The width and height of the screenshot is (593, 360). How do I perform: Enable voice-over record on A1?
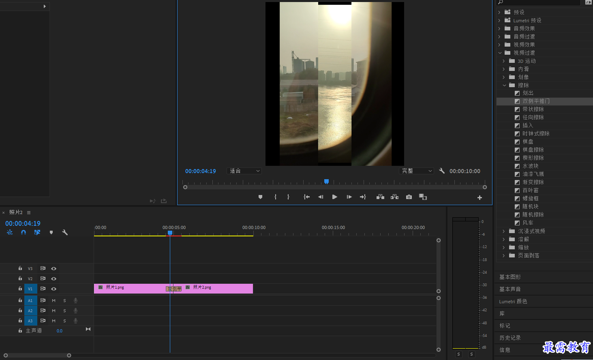click(75, 300)
